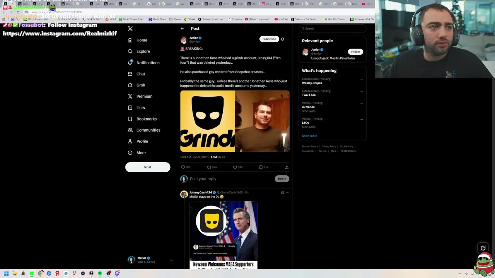Open the Wesley Snipes trend
495x278 pixels.
312,83
